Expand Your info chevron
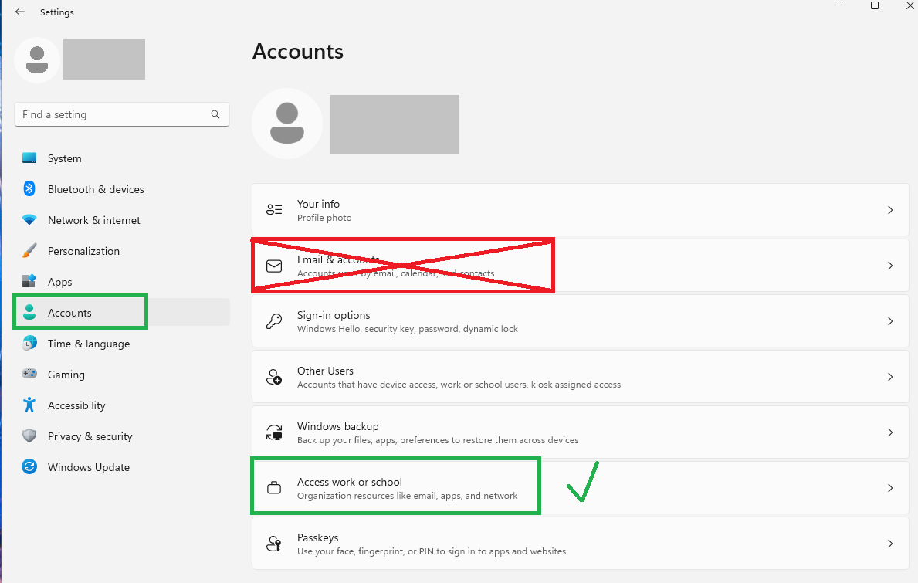The height and width of the screenshot is (583, 918). pyautogui.click(x=890, y=209)
